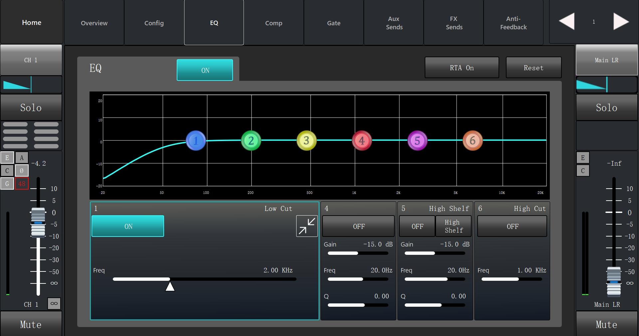Viewport: 639px width, 336px height.
Task: Open the Comp tab
Action: point(274,23)
